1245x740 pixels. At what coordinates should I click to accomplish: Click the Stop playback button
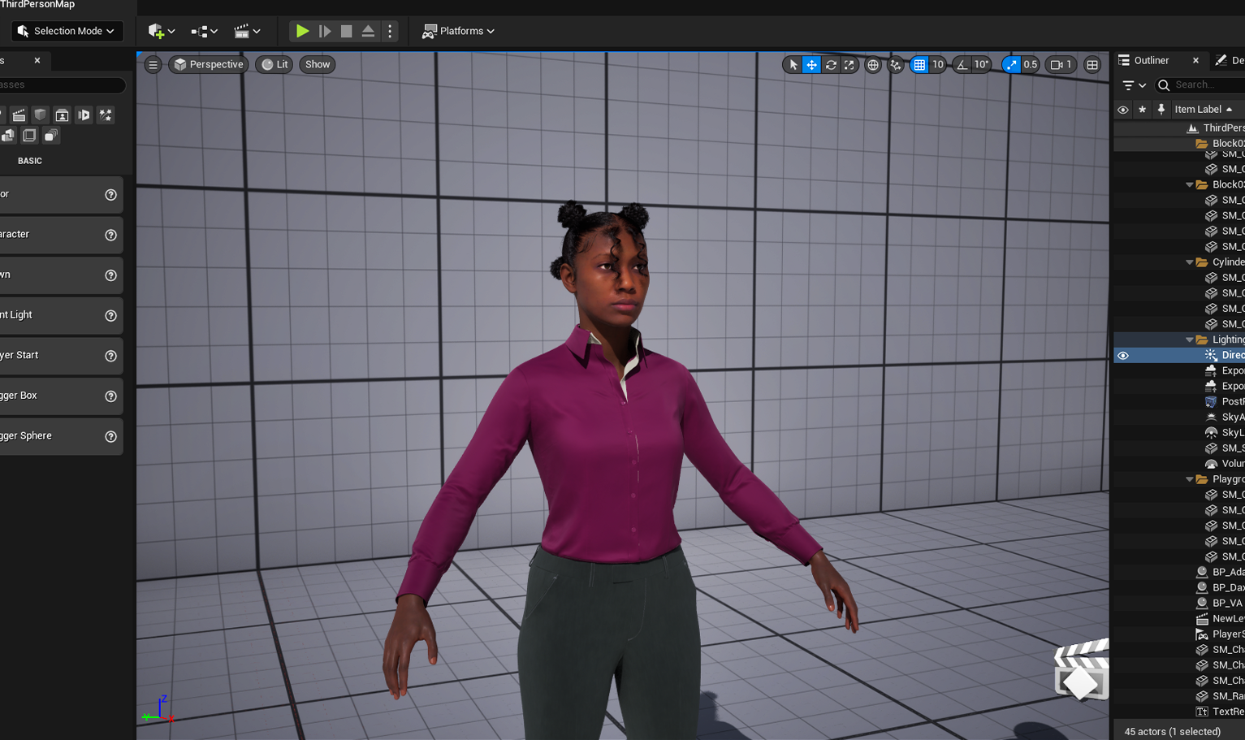coord(347,31)
